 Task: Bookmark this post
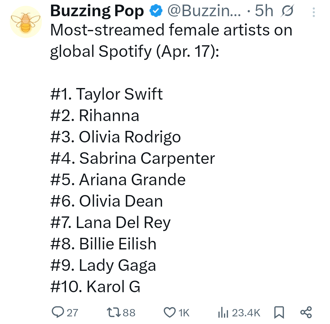[x=279, y=312]
